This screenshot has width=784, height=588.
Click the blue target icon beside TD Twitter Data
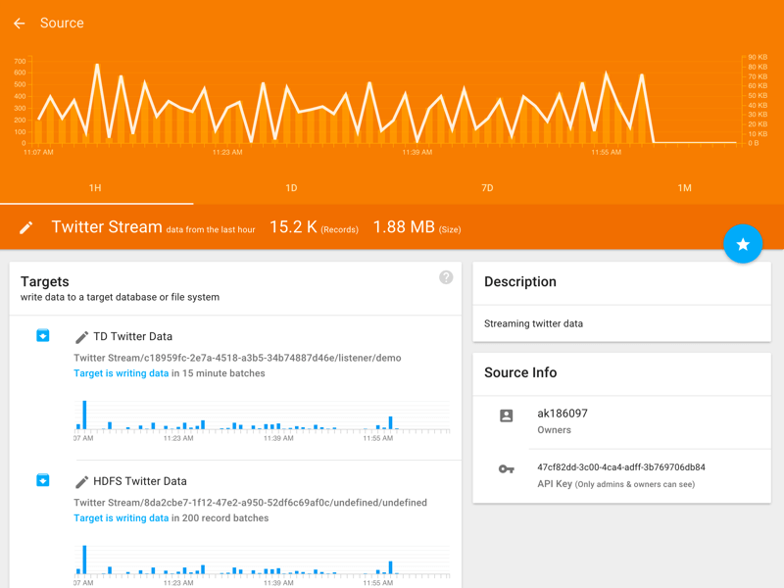42,336
